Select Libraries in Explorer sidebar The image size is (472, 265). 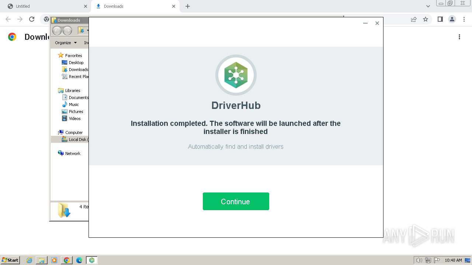(69, 91)
